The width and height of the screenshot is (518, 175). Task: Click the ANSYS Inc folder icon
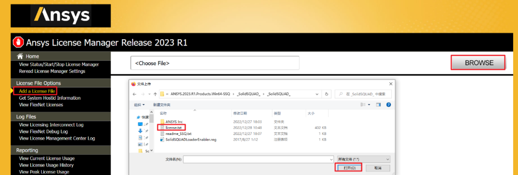tap(162, 121)
